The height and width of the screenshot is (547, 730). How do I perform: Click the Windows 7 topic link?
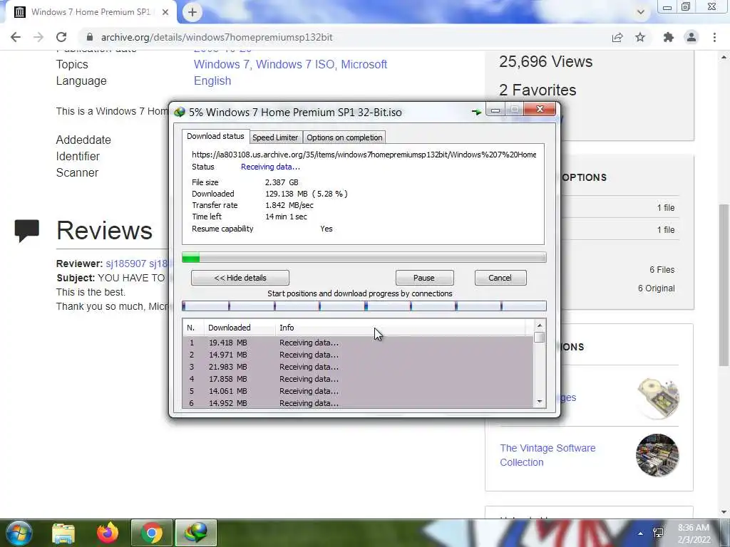point(222,64)
